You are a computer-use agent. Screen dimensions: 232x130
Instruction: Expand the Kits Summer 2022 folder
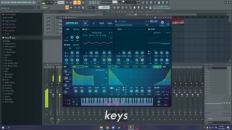pos(11,63)
